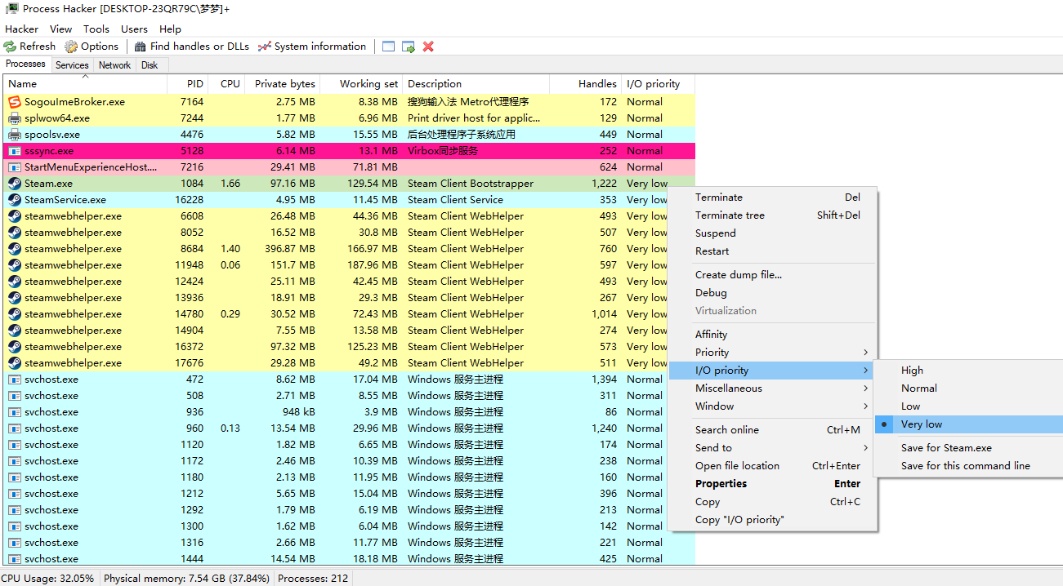Click svchost.exe icon with PID 472
Viewport: 1063px width, 586px height.
[15, 380]
